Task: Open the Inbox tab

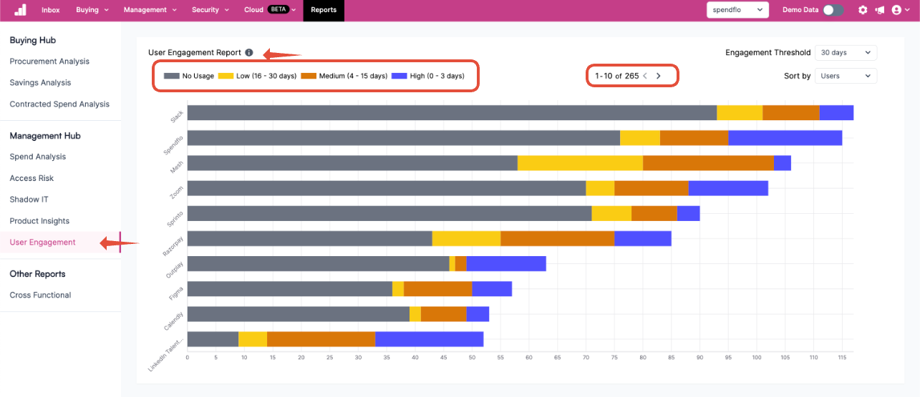Action: [51, 10]
